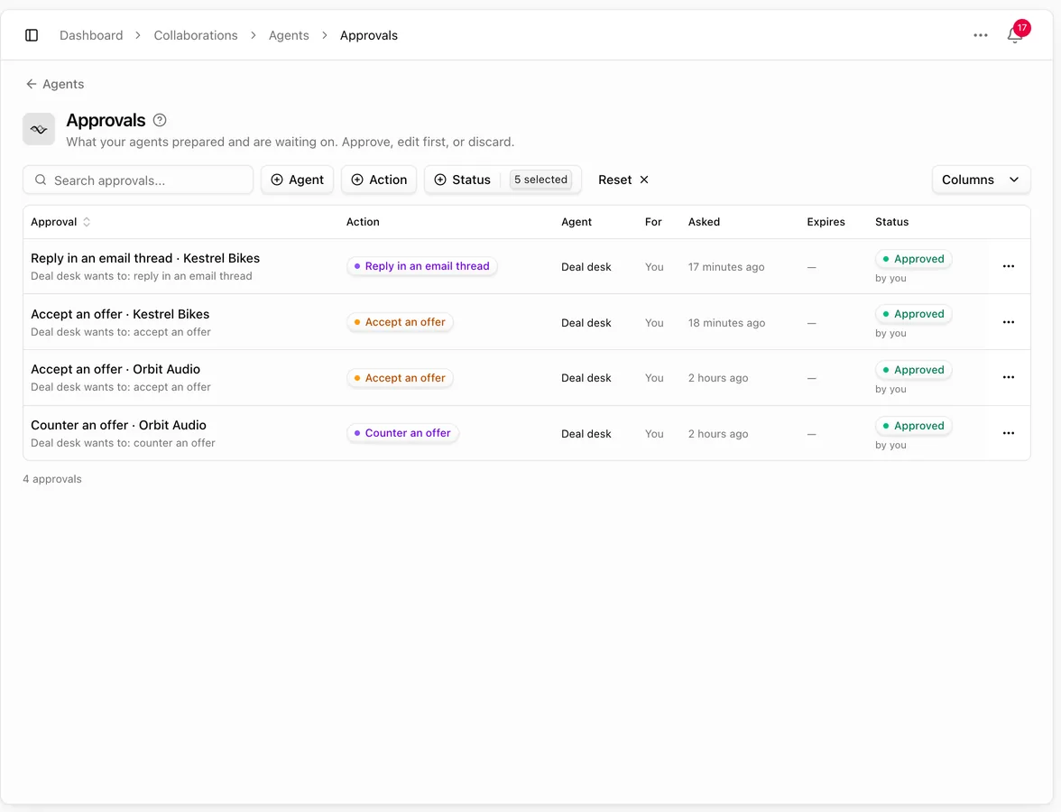The height and width of the screenshot is (812, 1061).
Task: Click the Action column header
Action: click(x=363, y=222)
